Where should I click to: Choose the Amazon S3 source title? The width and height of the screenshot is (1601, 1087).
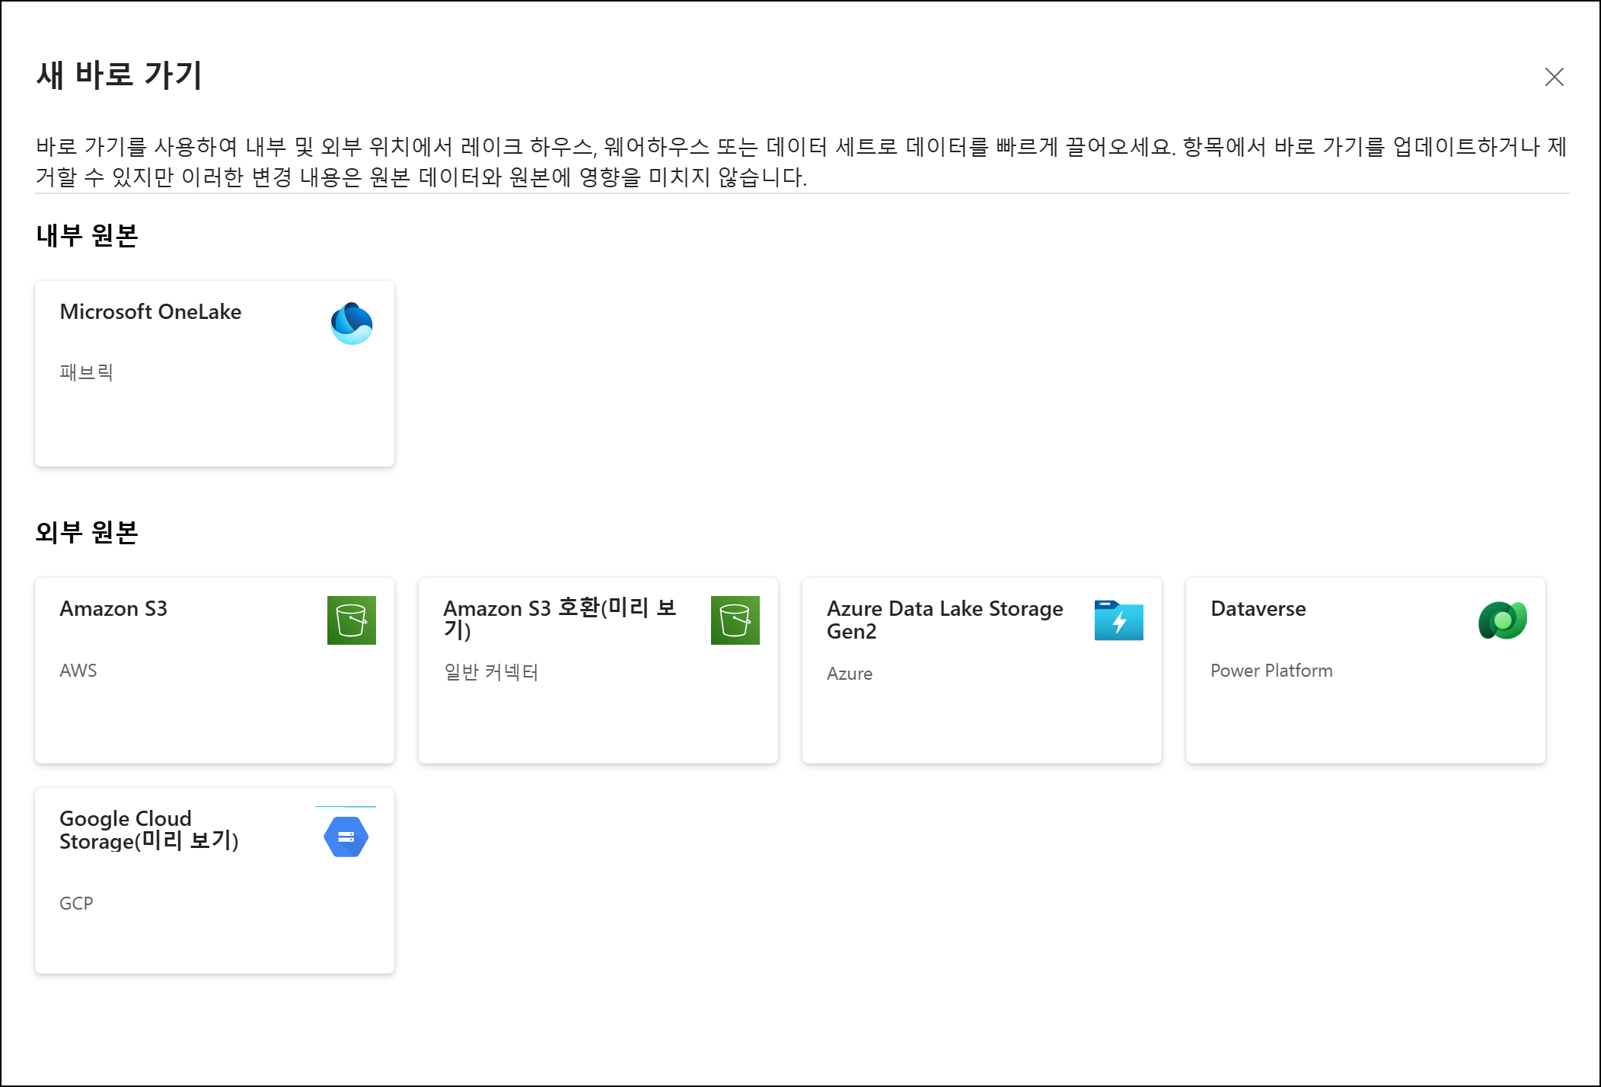[113, 609]
